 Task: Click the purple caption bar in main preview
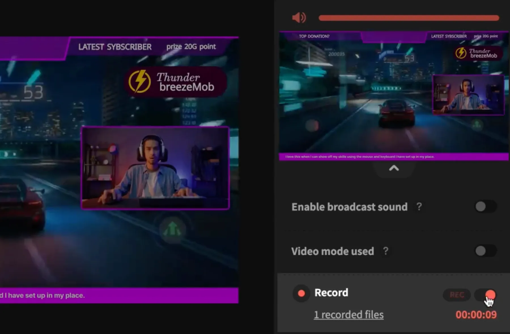point(119,295)
